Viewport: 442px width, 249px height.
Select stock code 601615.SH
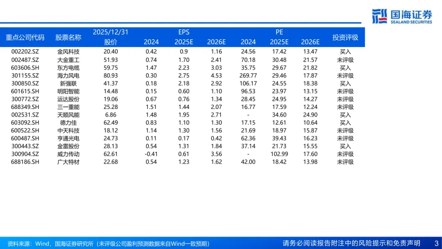pos(25,91)
